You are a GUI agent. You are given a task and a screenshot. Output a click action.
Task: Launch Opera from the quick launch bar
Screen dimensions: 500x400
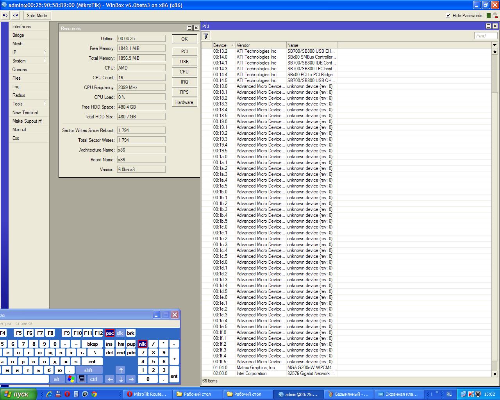click(x=67, y=394)
